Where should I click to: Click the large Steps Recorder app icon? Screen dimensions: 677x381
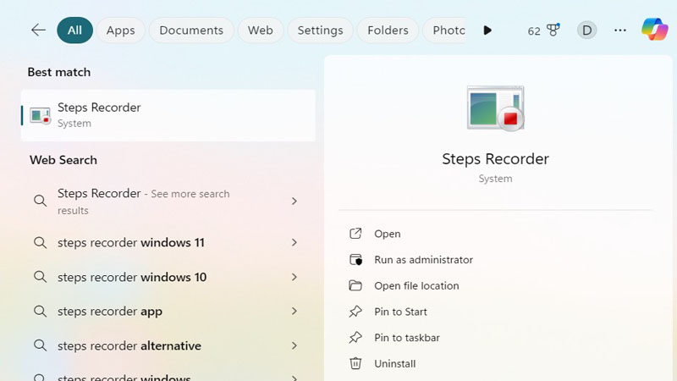pos(495,108)
